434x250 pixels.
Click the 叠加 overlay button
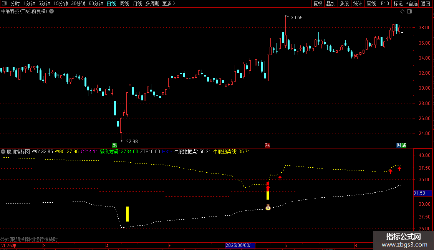point(331,3)
